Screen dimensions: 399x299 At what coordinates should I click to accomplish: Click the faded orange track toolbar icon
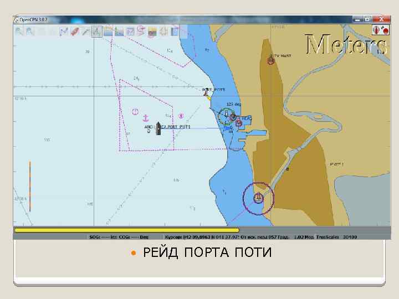[163, 32]
